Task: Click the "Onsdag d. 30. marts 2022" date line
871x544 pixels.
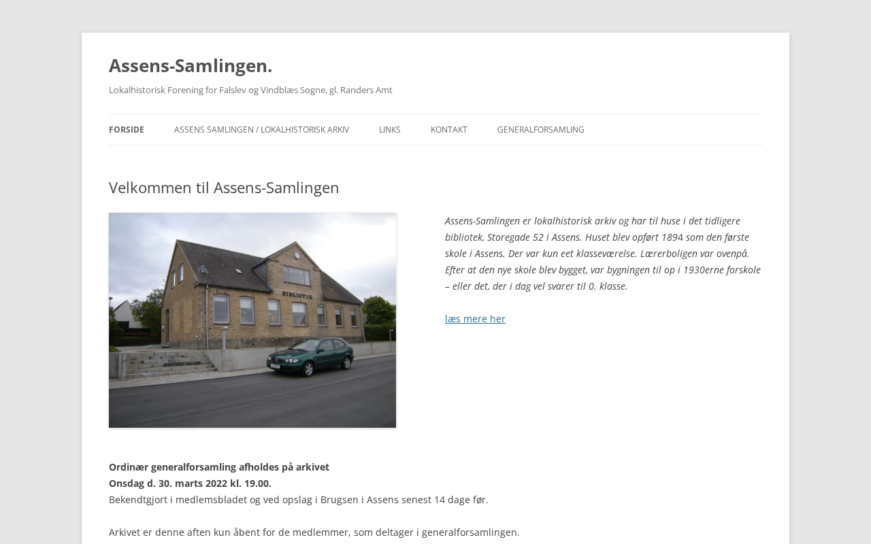Action: (190, 483)
